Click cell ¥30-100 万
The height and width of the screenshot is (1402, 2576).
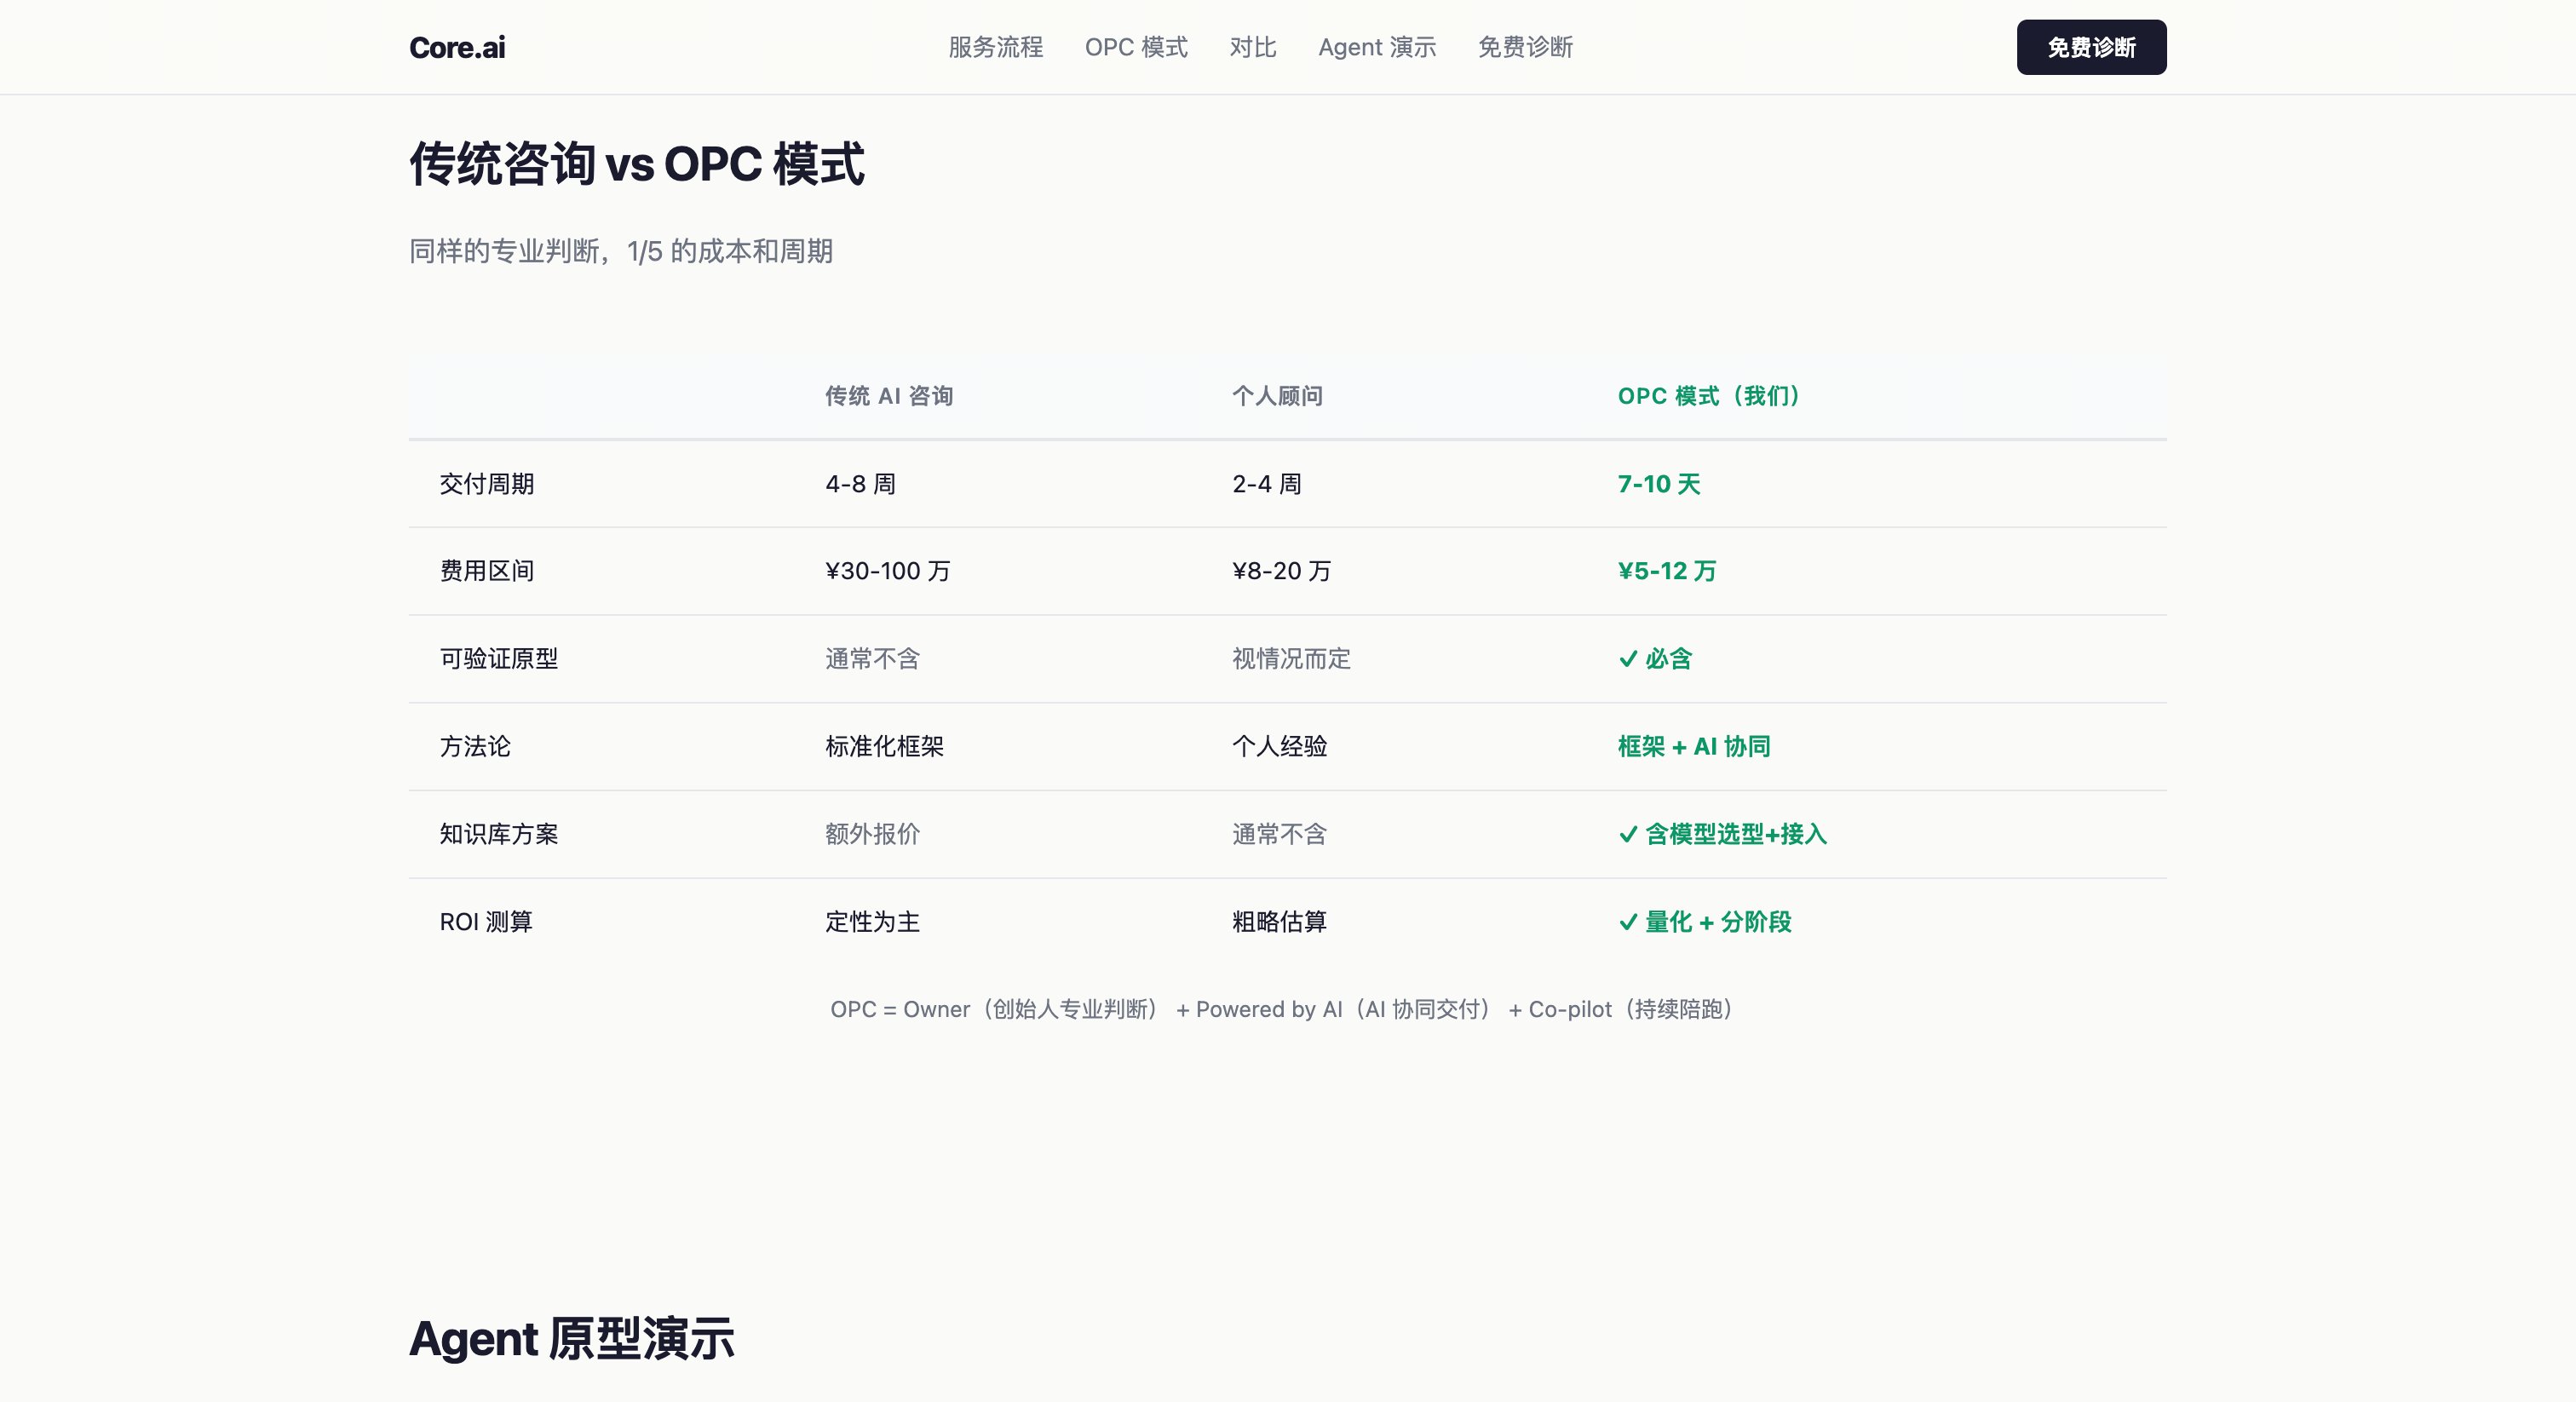coord(888,571)
